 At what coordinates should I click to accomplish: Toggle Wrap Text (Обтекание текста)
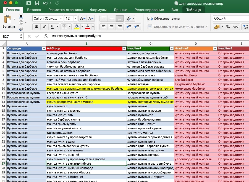click(x=163, y=18)
